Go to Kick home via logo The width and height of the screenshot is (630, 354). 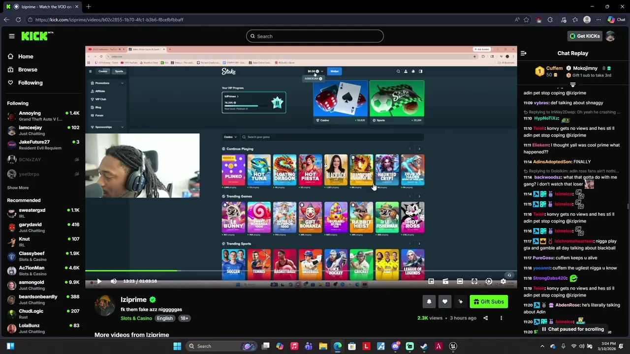[x=37, y=36]
